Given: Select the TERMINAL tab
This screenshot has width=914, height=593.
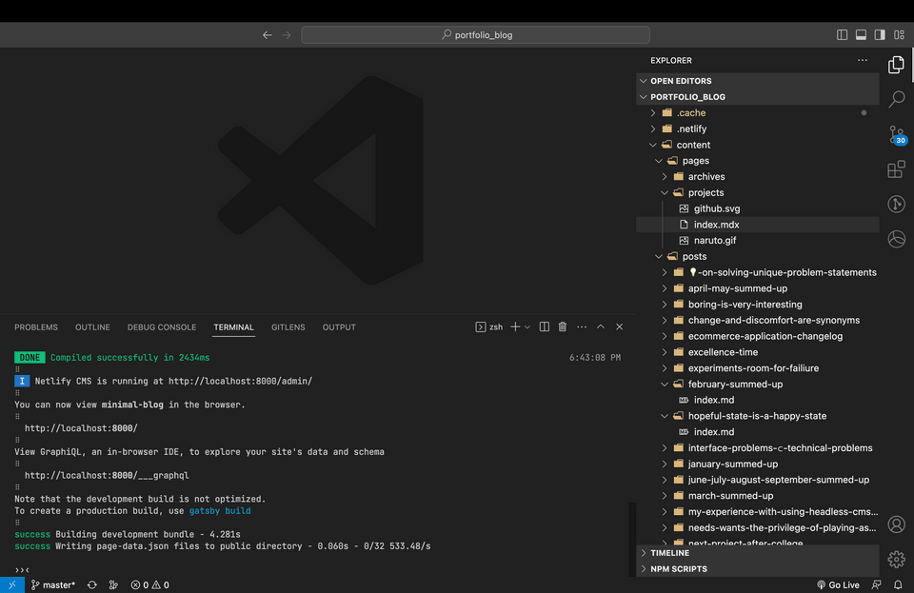Looking at the screenshot, I should [234, 327].
